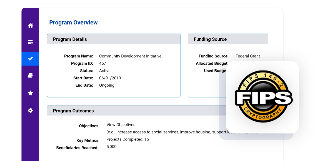Open the Home icon in sidebar
The height and width of the screenshot is (161, 320).
coord(30,26)
